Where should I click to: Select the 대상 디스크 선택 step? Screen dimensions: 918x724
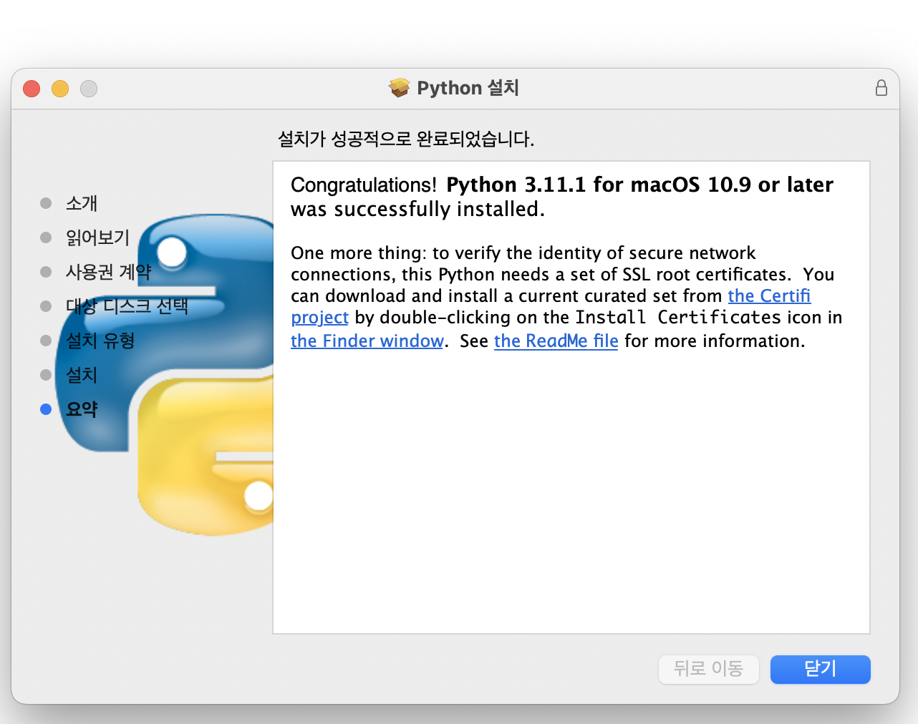click(x=127, y=306)
